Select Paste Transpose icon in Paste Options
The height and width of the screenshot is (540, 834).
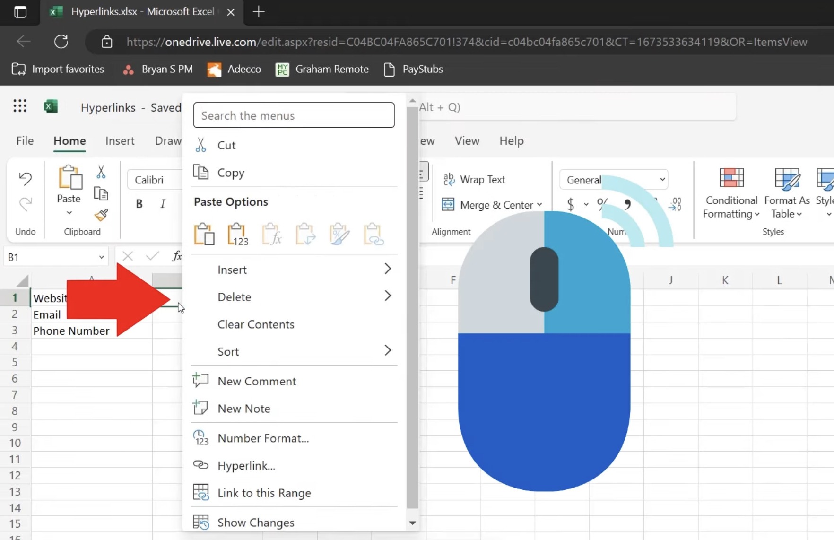305,234
